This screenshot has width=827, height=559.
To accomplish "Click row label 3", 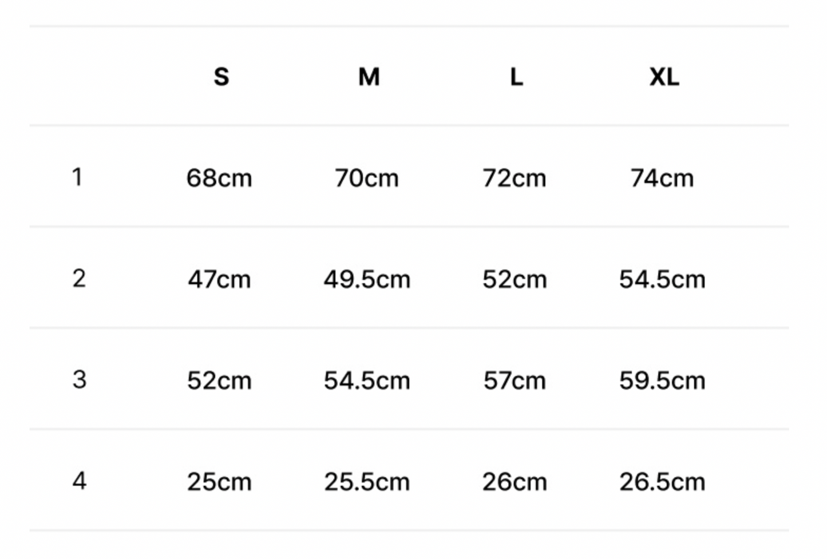I will click(x=80, y=379).
